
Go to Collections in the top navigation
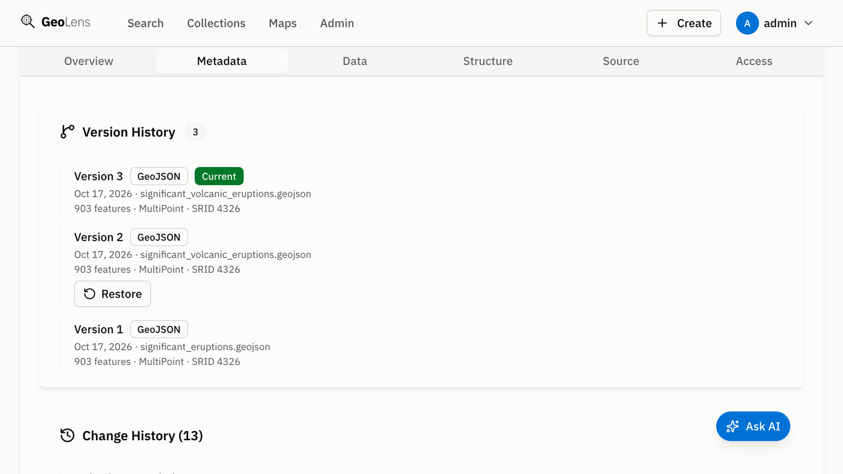point(216,23)
